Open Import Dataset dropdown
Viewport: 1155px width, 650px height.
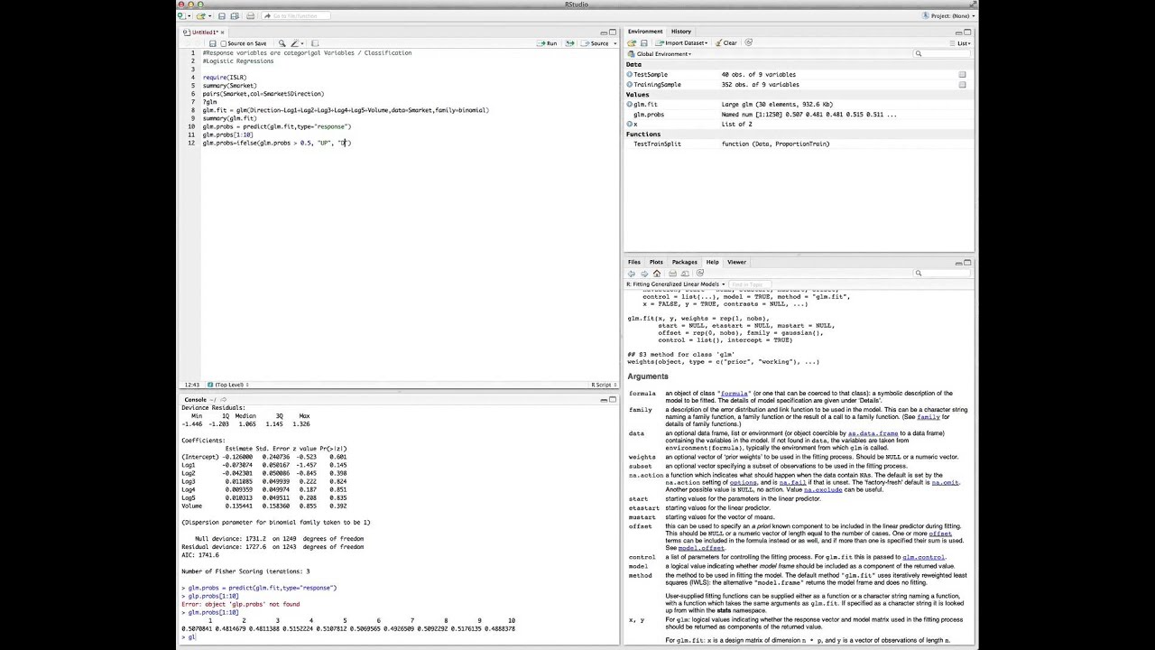(681, 42)
